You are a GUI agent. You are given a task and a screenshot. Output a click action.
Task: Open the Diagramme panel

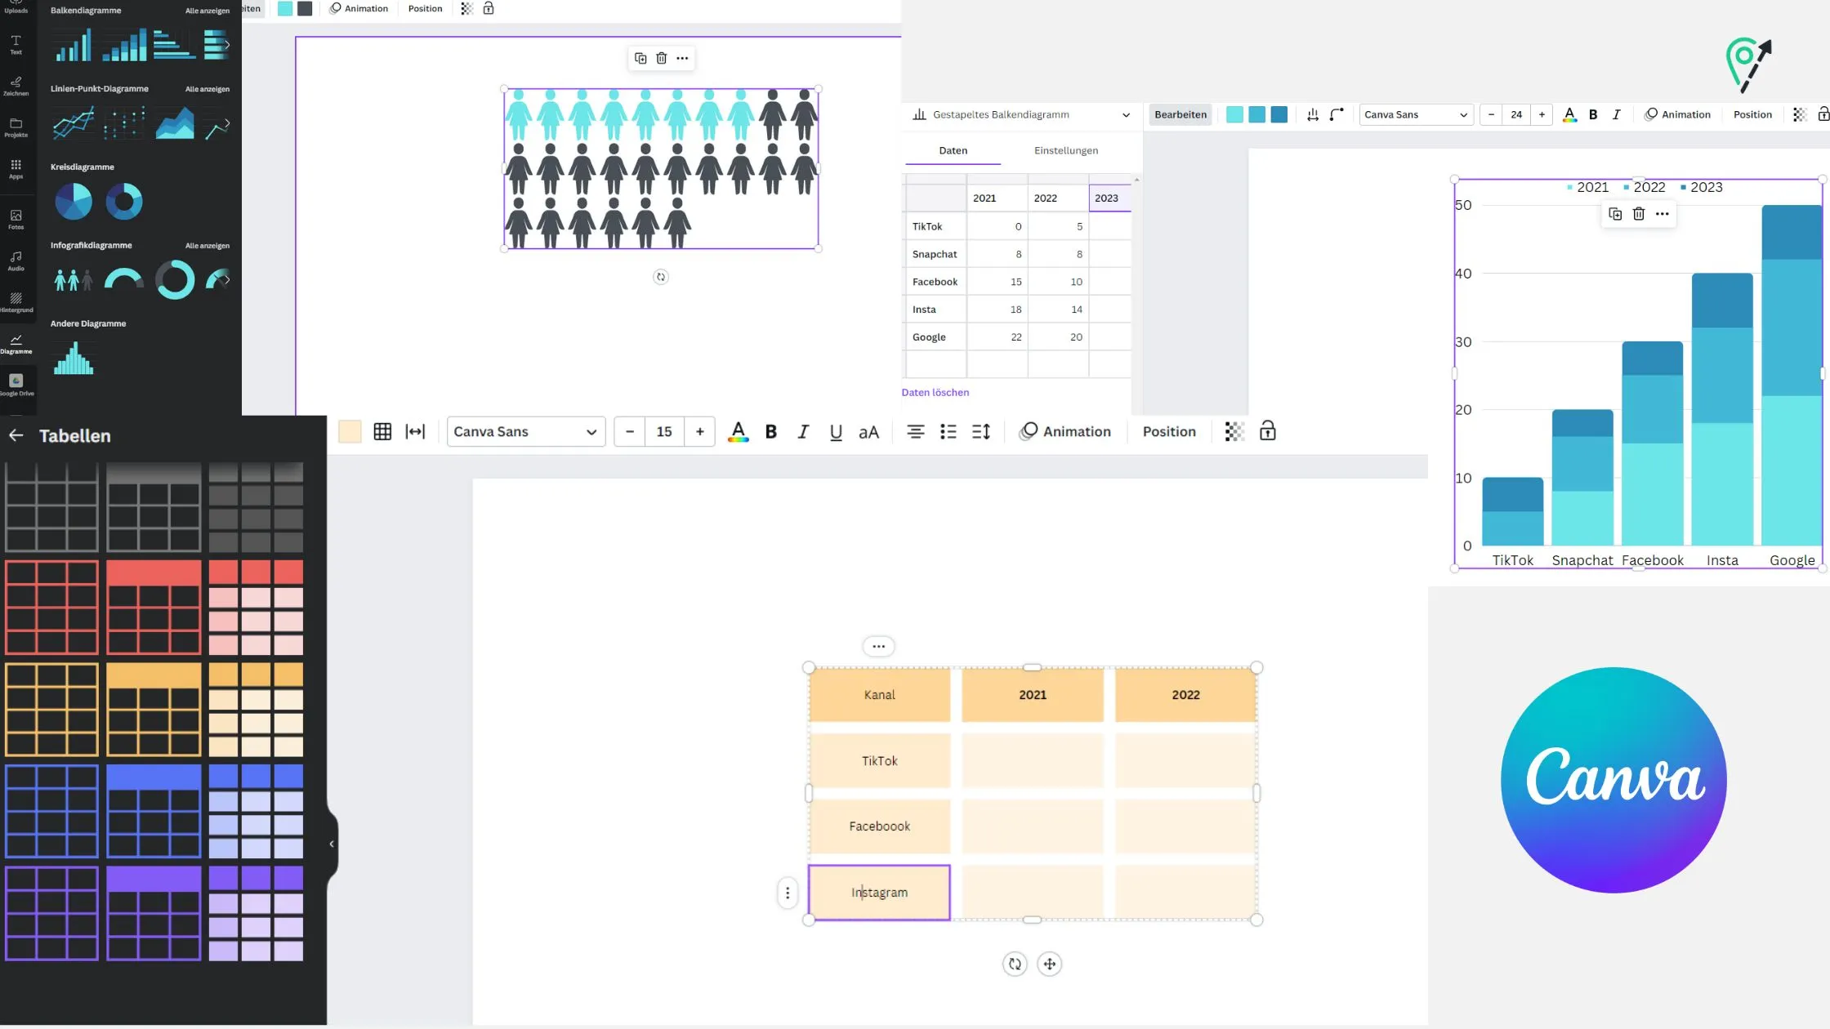click(16, 344)
